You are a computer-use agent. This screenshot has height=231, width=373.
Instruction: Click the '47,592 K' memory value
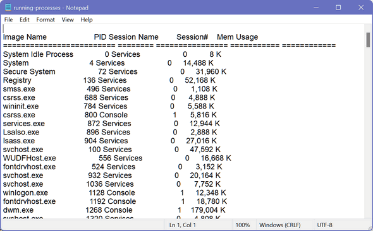click(x=205, y=150)
